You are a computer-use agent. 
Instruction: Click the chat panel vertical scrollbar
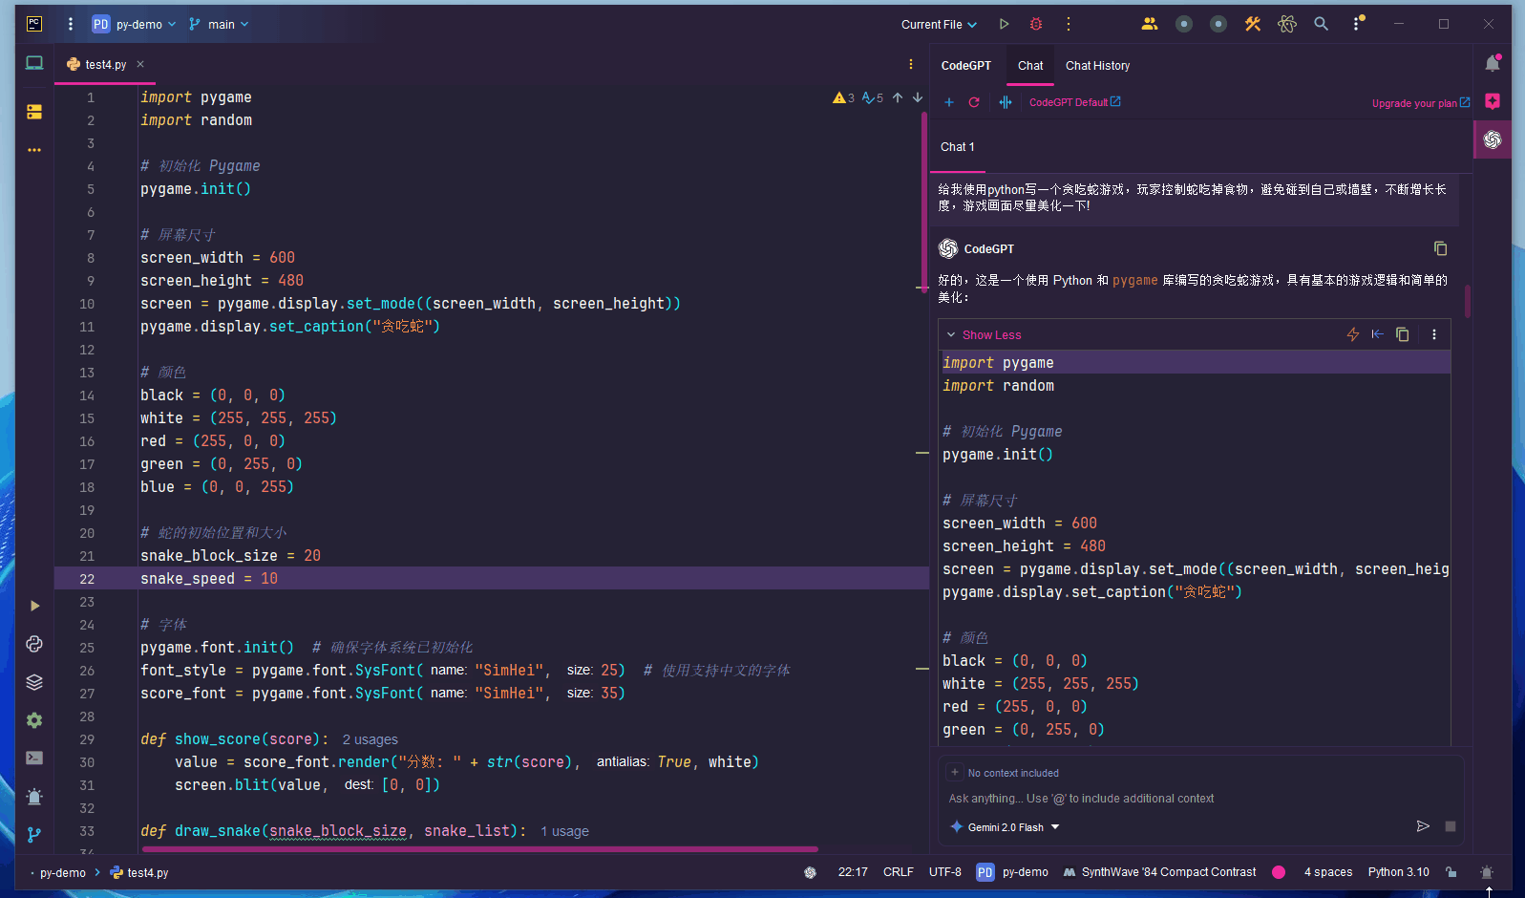click(x=1468, y=300)
